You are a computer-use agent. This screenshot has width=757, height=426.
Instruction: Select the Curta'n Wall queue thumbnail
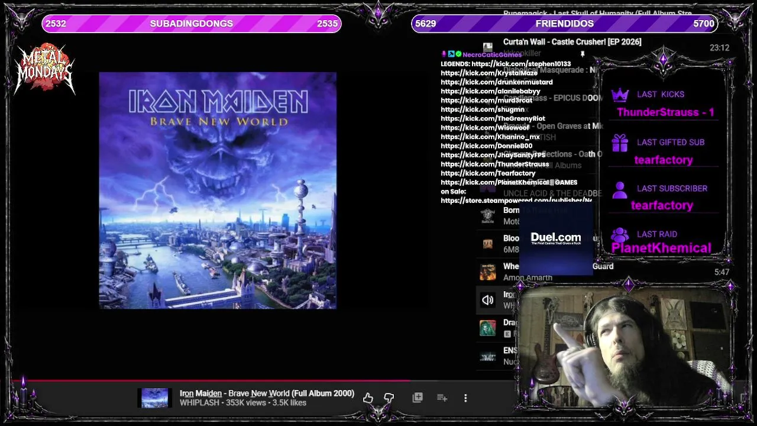click(x=488, y=47)
